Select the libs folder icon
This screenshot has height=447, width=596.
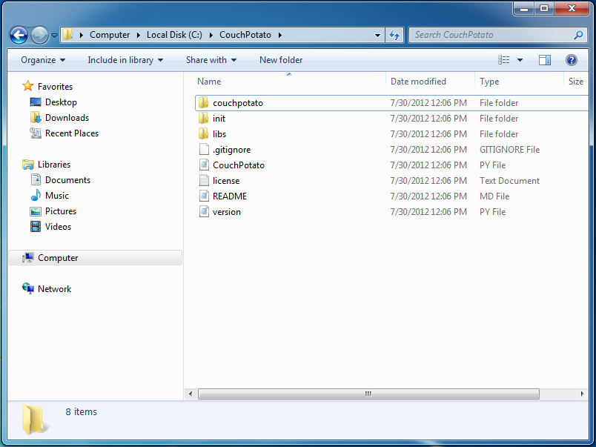204,133
